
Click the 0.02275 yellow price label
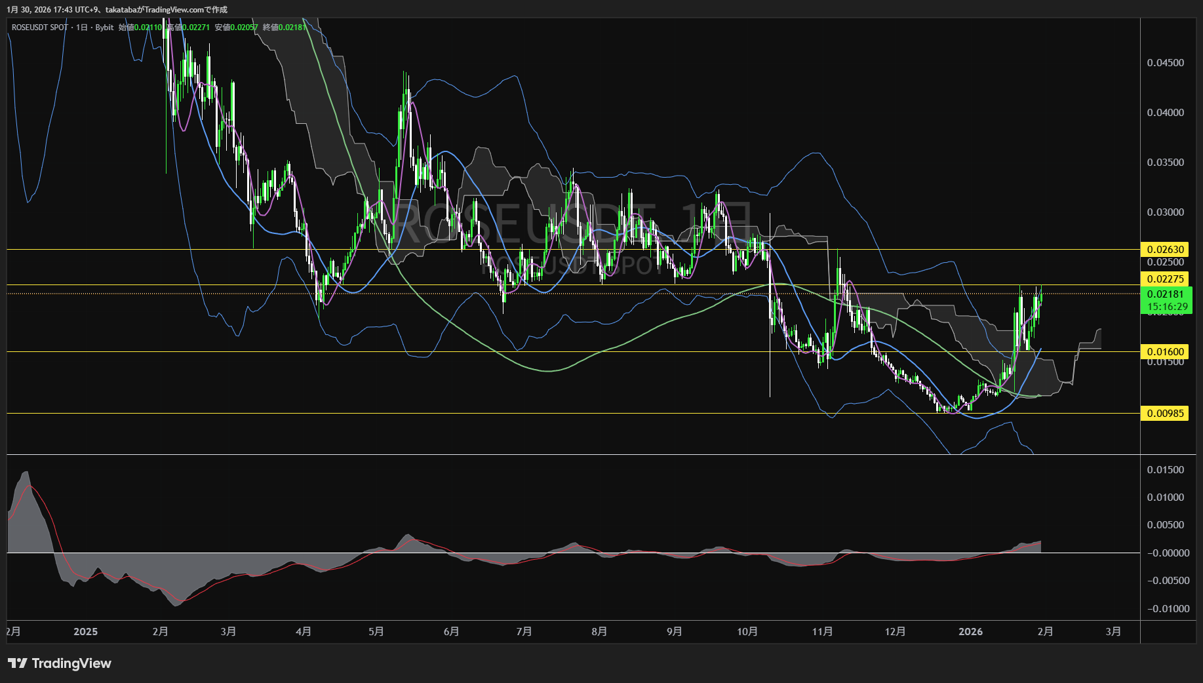(x=1165, y=279)
